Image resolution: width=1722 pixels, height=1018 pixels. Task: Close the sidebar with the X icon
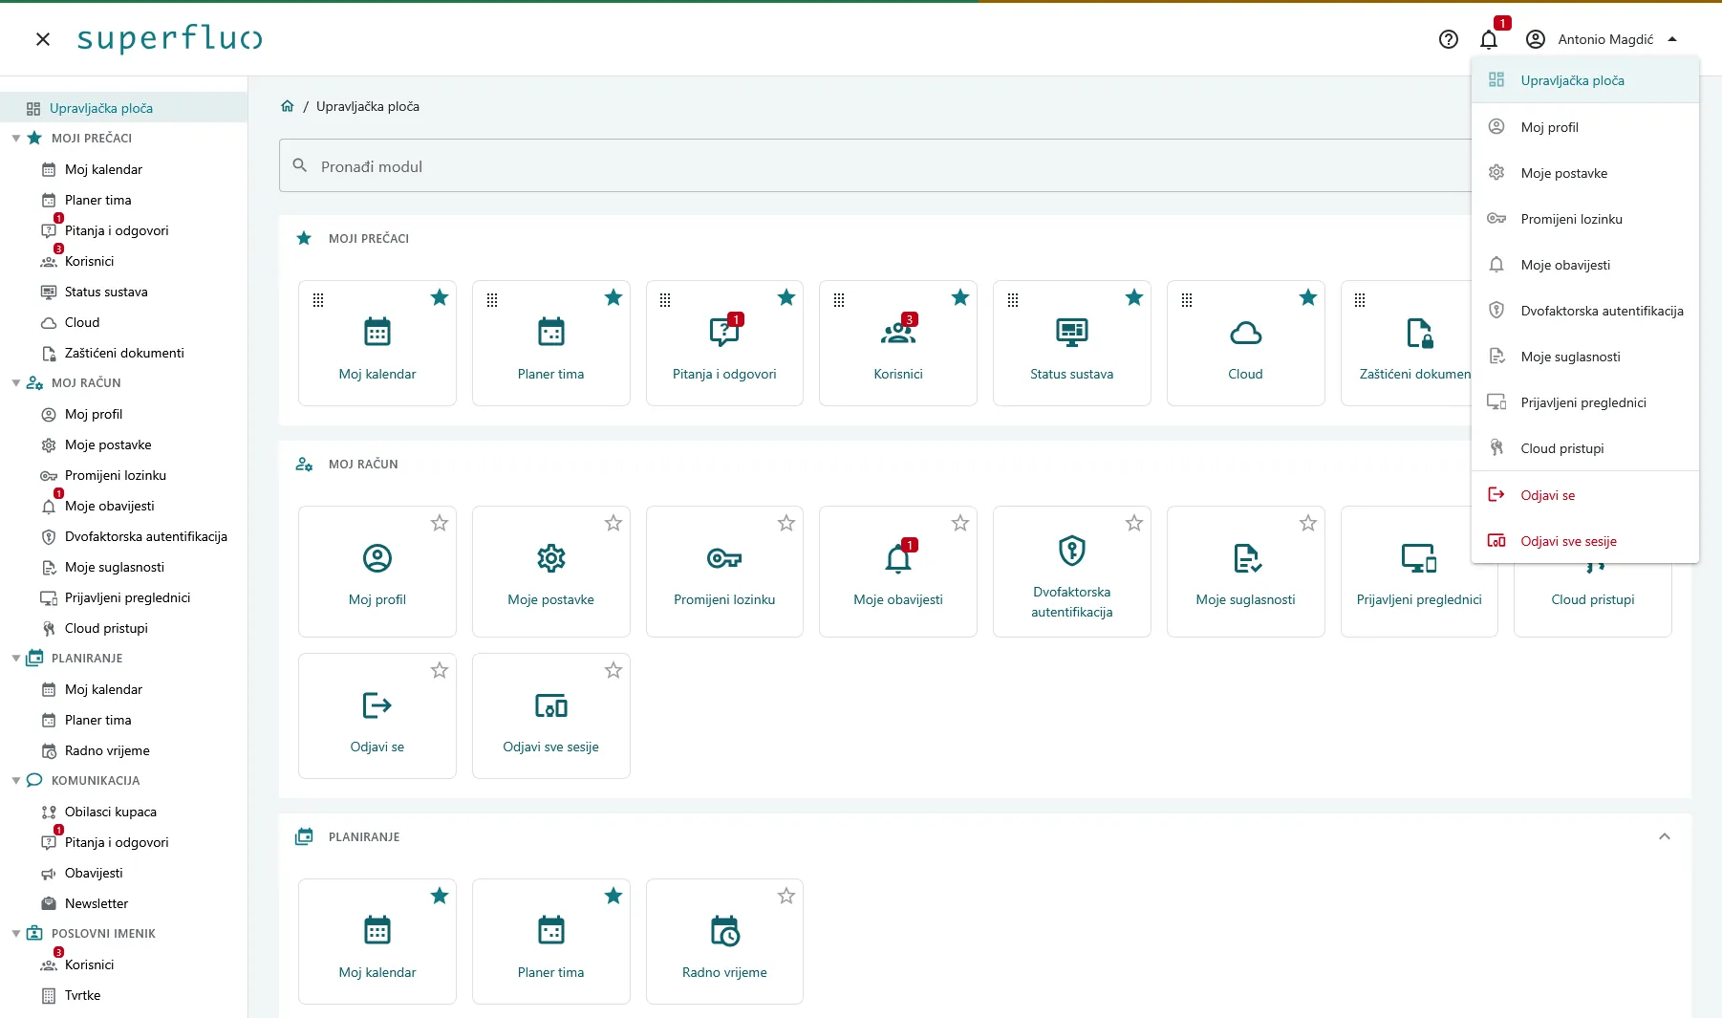point(43,39)
